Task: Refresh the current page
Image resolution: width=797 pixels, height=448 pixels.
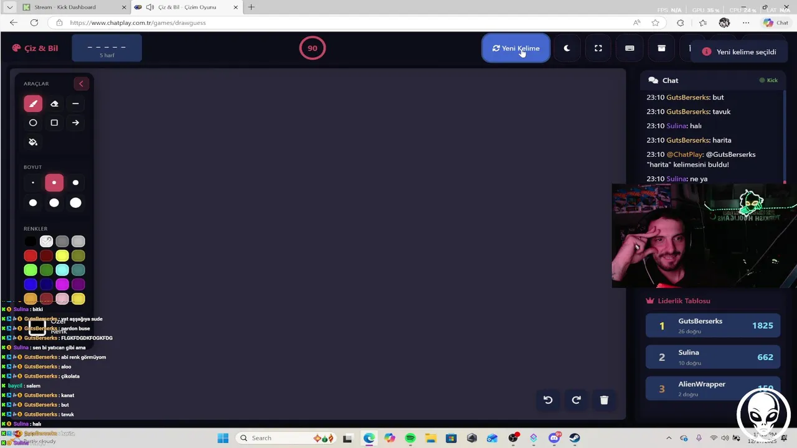Action: point(34,22)
